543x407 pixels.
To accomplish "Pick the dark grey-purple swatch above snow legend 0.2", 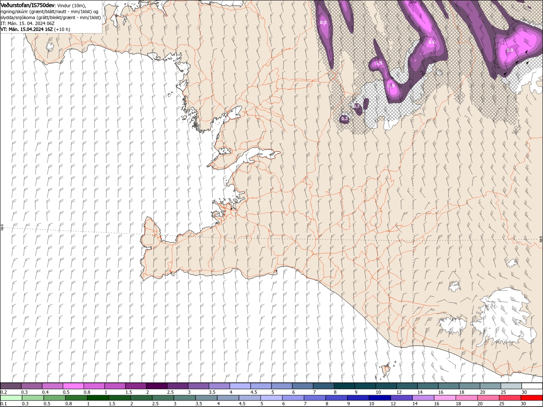I will [11, 386].
